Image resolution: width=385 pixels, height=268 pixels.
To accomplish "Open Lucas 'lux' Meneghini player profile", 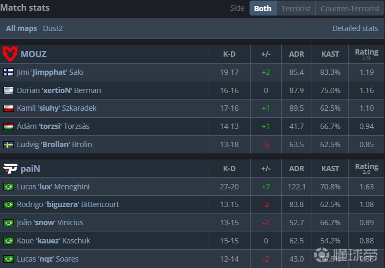I will [53, 187].
